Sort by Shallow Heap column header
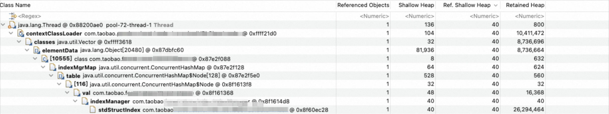This screenshot has height=114, width=609. coord(416,5)
